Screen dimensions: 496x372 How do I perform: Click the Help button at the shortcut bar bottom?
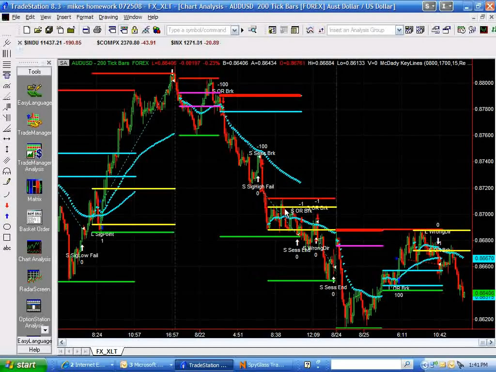pos(34,350)
